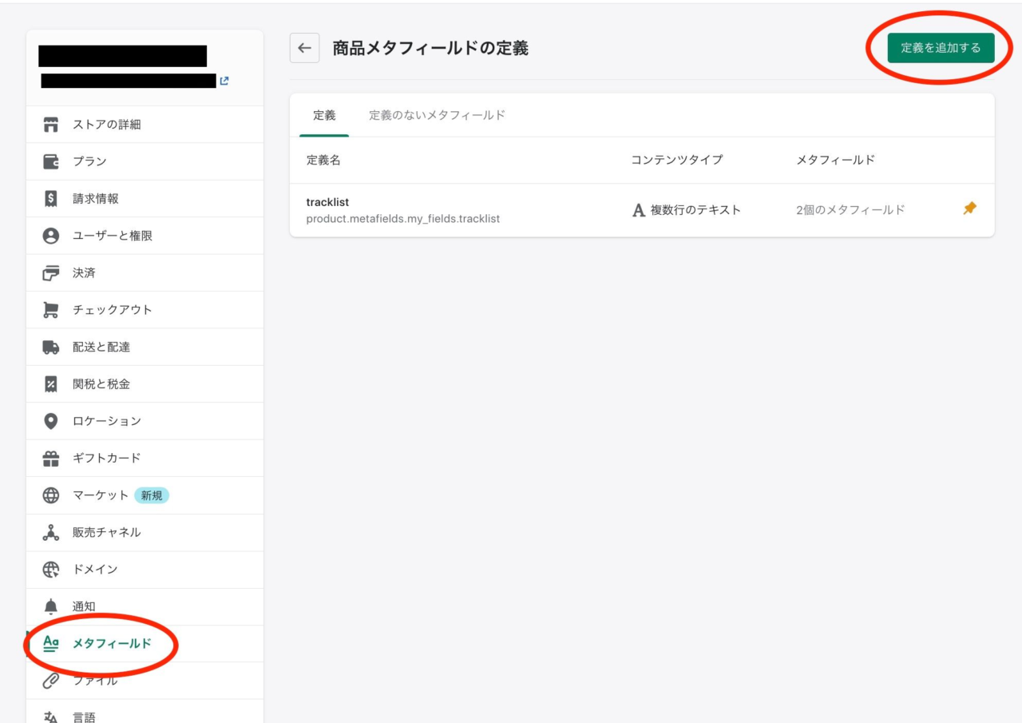Click the 2個のメタフィールド count
1022x723 pixels.
coord(850,210)
